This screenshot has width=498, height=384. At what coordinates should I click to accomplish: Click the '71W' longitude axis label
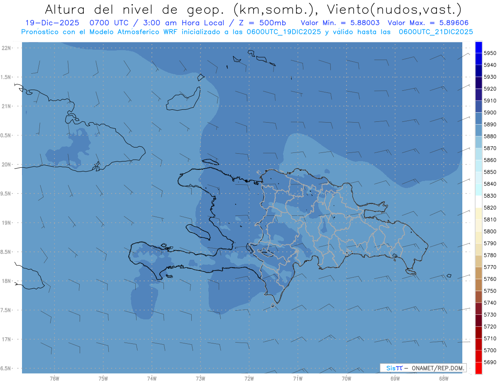pos(298,379)
